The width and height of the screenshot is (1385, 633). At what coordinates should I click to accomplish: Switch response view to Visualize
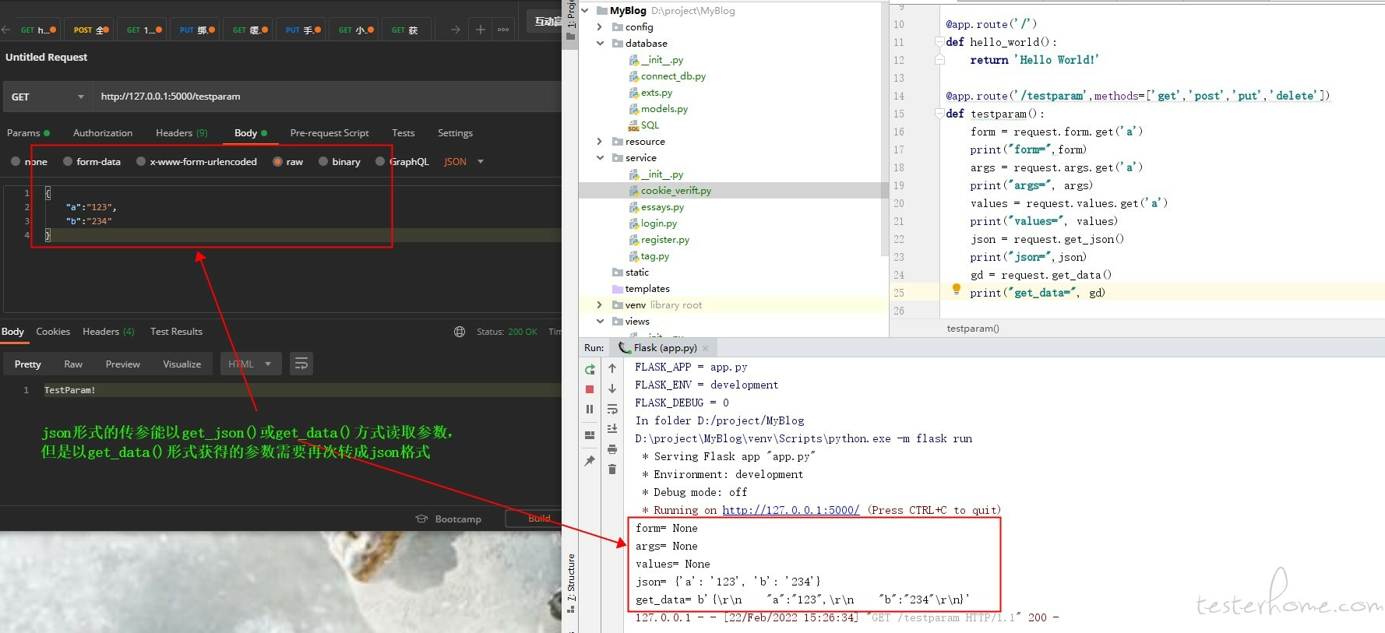pos(182,364)
